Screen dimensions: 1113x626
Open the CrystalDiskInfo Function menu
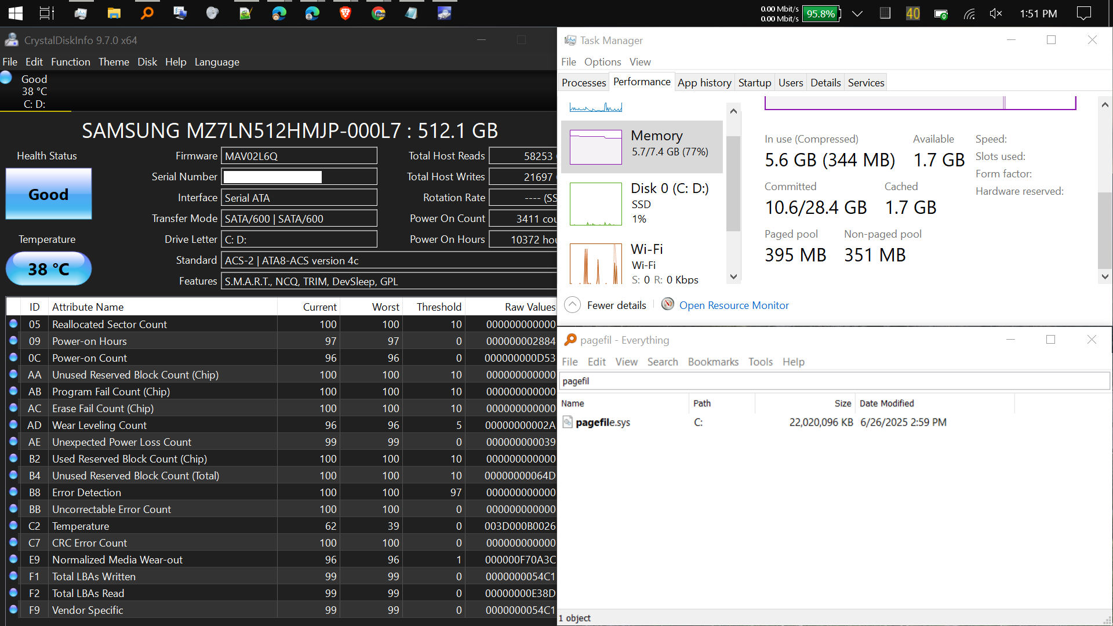(71, 62)
